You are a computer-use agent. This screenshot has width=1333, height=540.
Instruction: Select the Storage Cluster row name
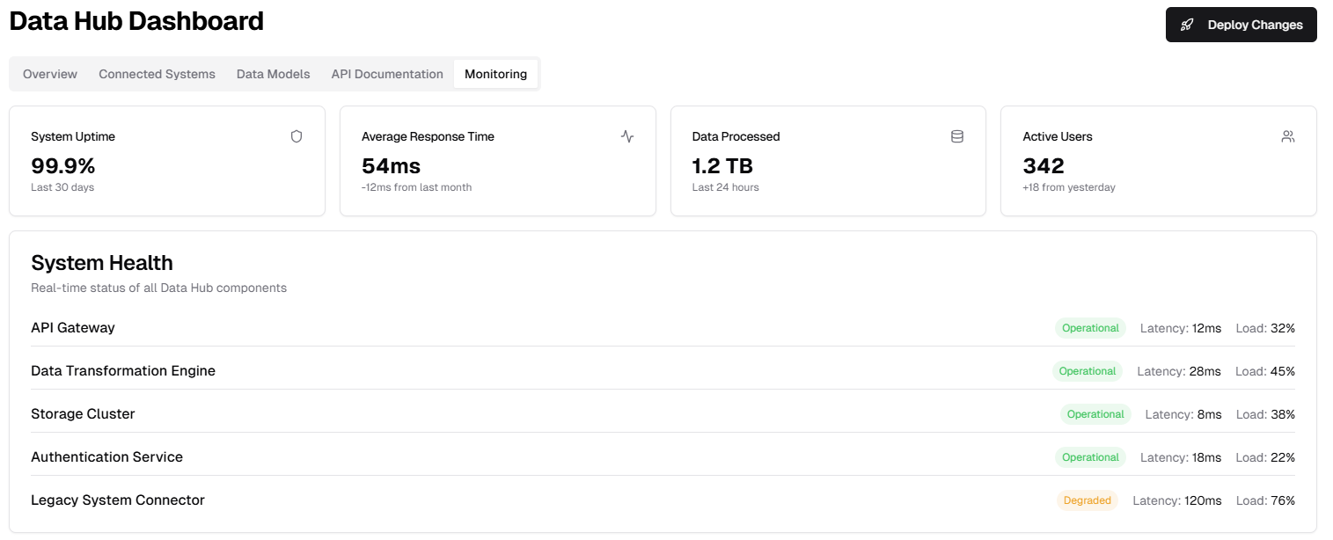pos(83,413)
